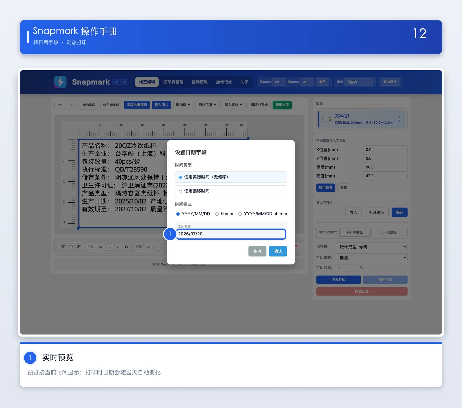Choose the hhmm time format radio

[x=217, y=214]
